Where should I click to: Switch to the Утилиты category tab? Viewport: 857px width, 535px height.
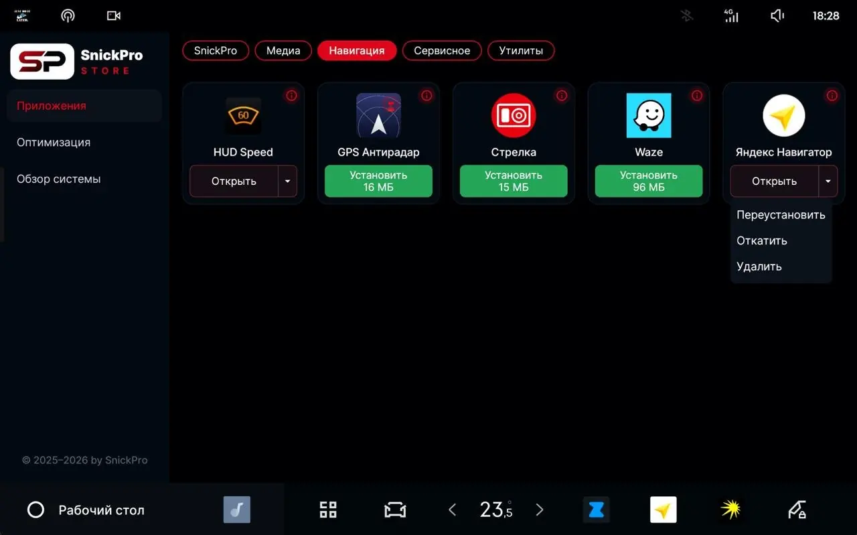pos(521,51)
